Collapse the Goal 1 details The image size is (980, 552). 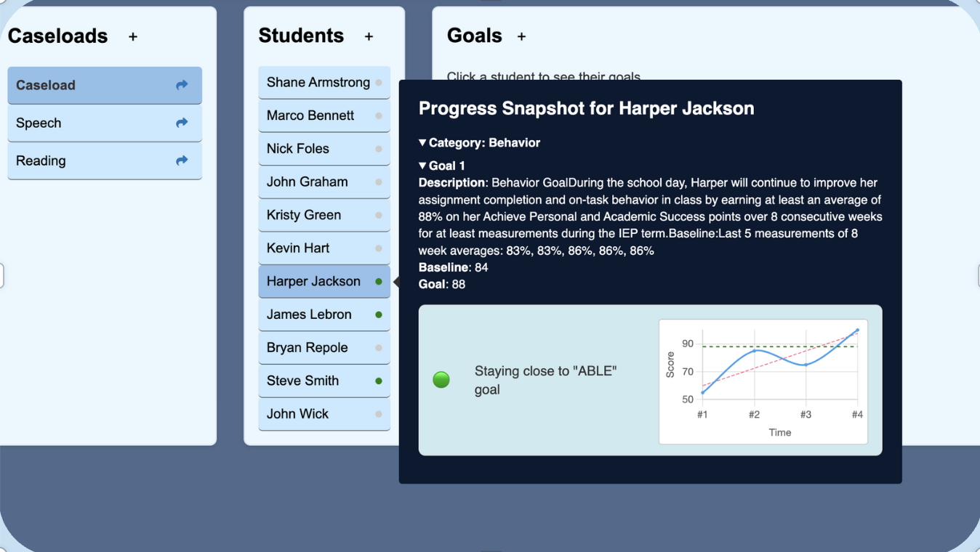(423, 166)
